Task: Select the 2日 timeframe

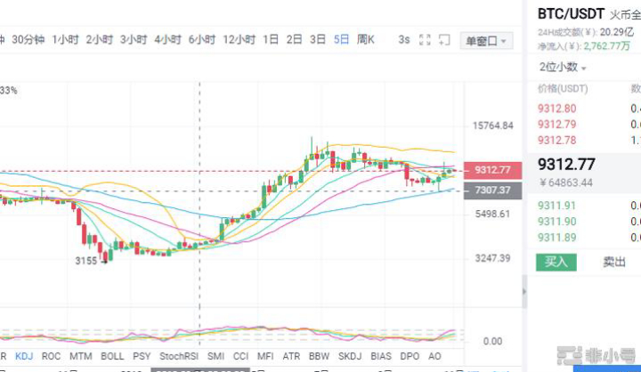Action: pyautogui.click(x=295, y=40)
